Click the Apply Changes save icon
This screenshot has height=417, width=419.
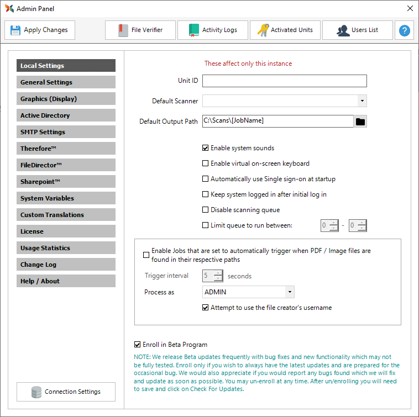[x=15, y=30]
